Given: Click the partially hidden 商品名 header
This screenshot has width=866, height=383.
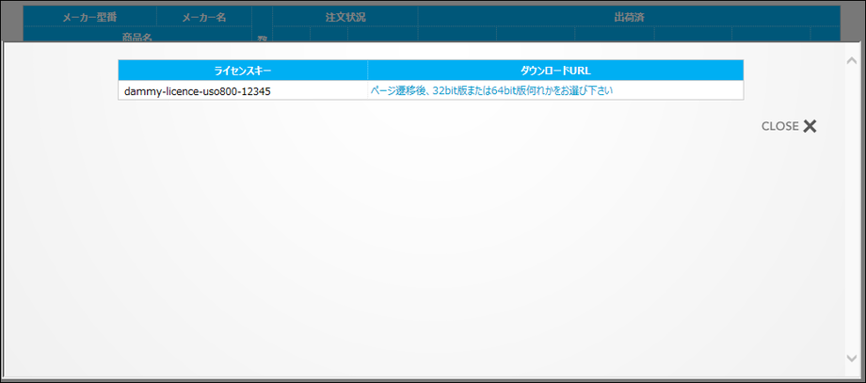Looking at the screenshot, I should (136, 36).
